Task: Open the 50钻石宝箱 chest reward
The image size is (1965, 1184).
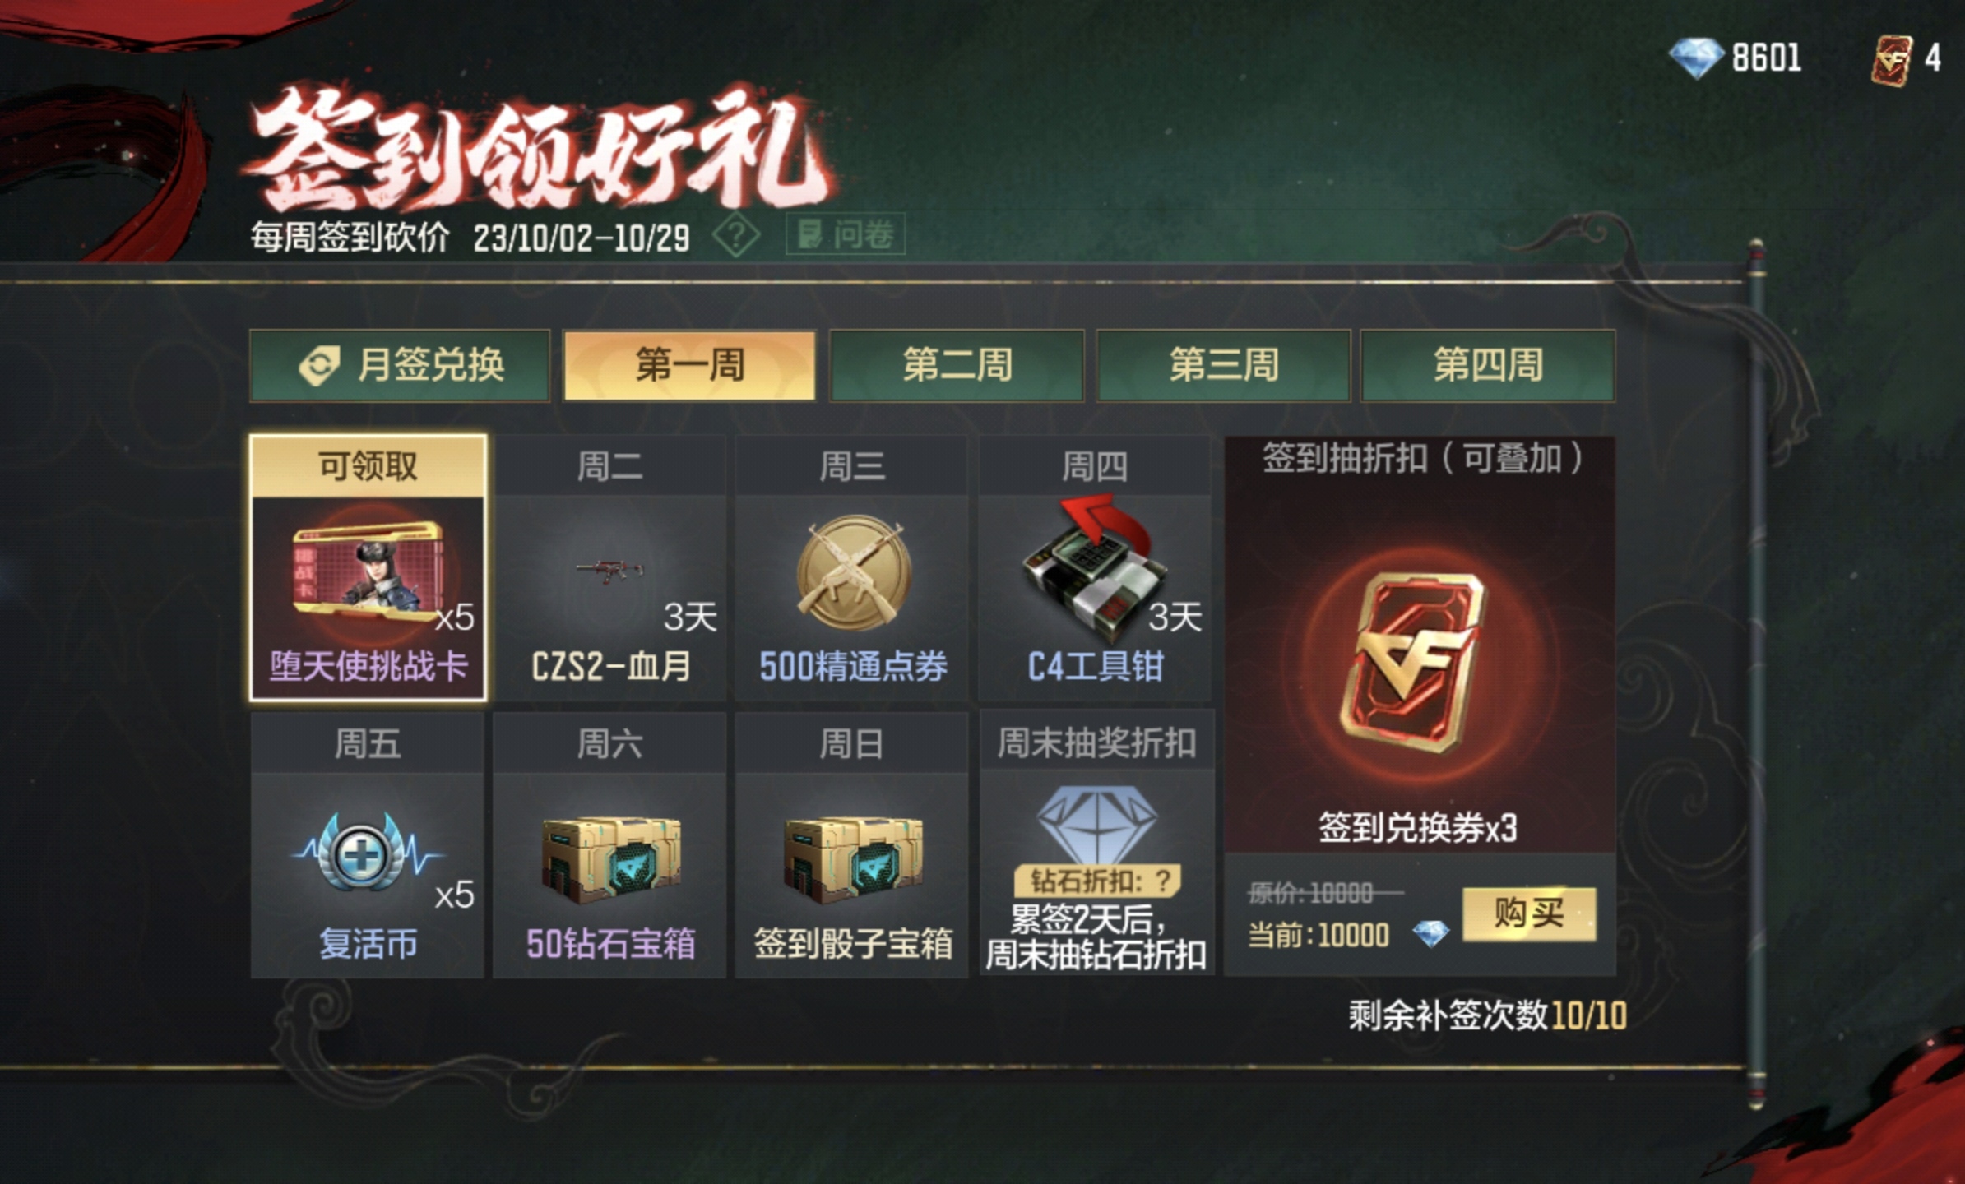Action: 611,858
